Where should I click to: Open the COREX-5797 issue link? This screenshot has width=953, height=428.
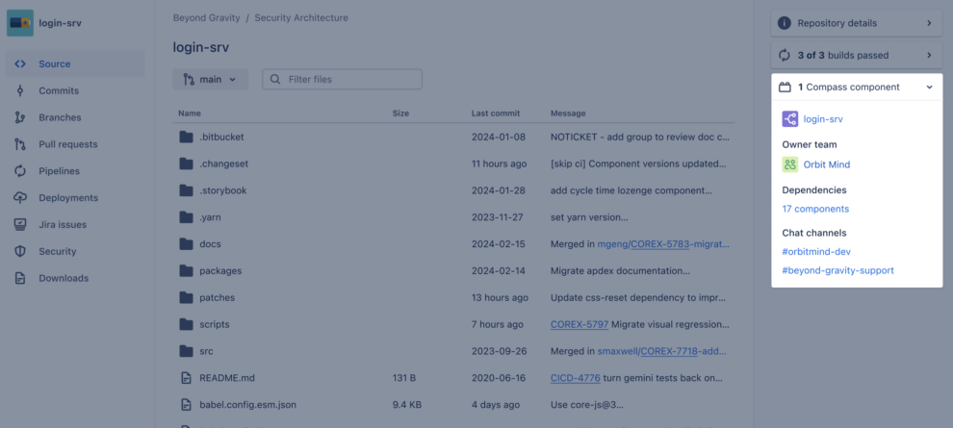click(580, 324)
